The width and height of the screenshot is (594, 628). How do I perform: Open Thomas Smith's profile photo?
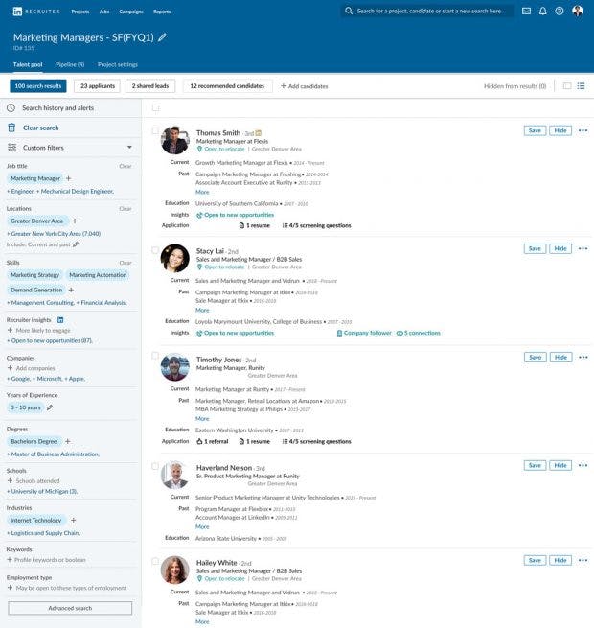tap(175, 140)
